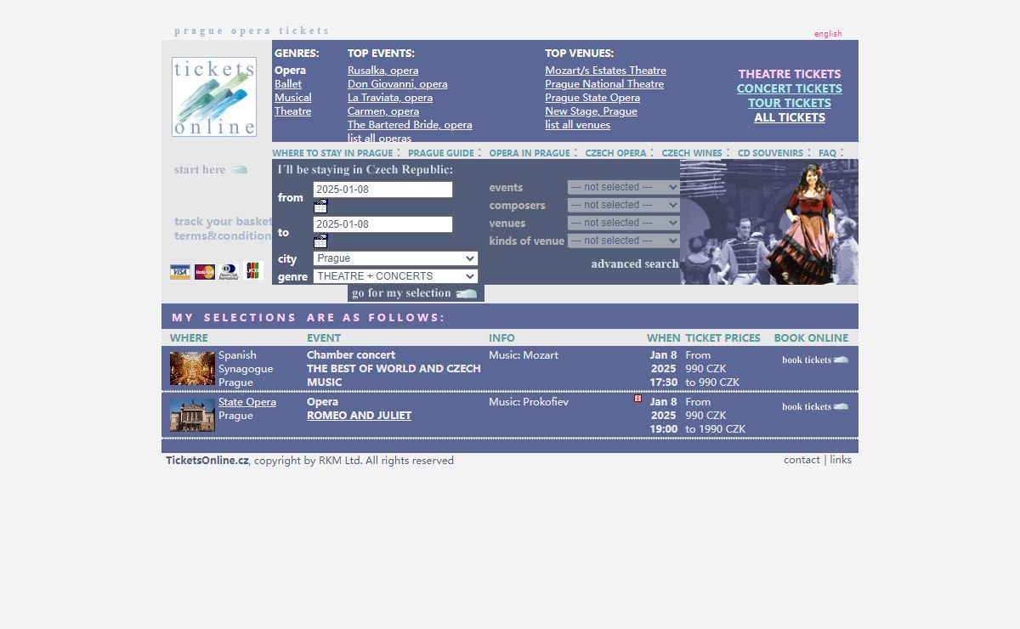The image size is (1020, 629).
Task: Open the kinds of venue dropdown
Action: coord(624,241)
